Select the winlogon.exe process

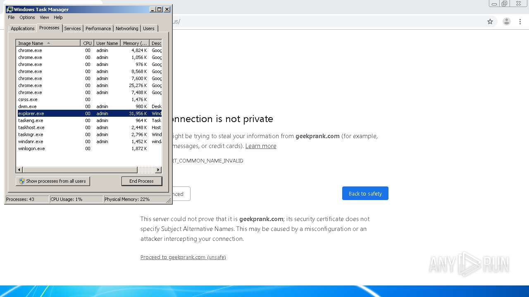click(89, 148)
